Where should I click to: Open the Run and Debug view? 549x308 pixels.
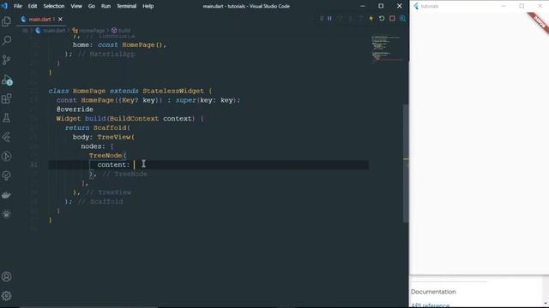6,80
